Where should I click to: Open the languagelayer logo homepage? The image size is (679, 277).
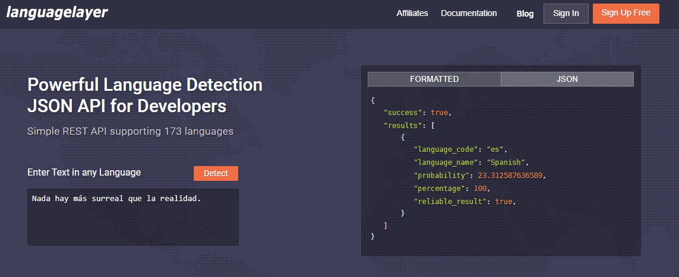[56, 12]
